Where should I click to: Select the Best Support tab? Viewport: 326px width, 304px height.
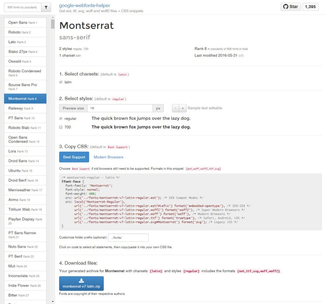[x=74, y=157]
